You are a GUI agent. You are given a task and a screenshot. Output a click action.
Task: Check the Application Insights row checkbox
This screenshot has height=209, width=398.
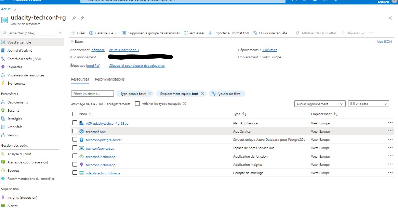tap(75, 164)
